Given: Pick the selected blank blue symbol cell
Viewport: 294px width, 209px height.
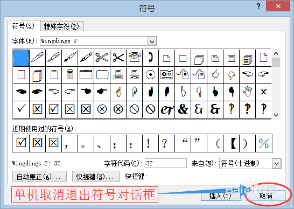Looking at the screenshot, I should 21,58.
